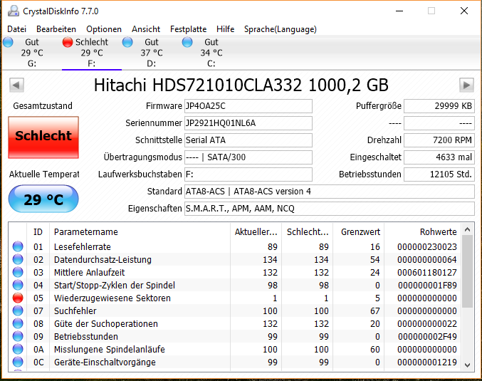Image resolution: width=482 pixels, height=381 pixels.
Task: Click the Laufwerksbuchstaben field F:
Action: pyautogui.click(x=248, y=174)
